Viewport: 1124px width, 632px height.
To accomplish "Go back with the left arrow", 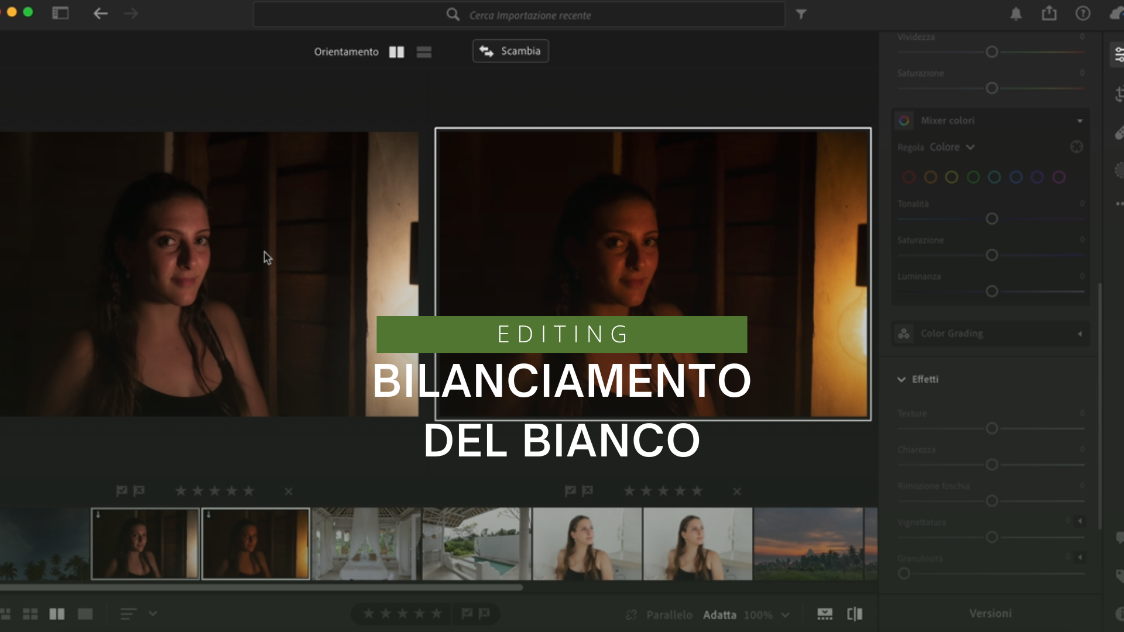I will [100, 13].
